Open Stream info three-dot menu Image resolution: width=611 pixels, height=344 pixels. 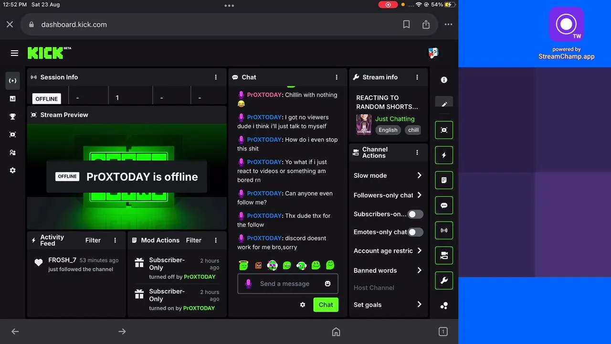point(417,77)
